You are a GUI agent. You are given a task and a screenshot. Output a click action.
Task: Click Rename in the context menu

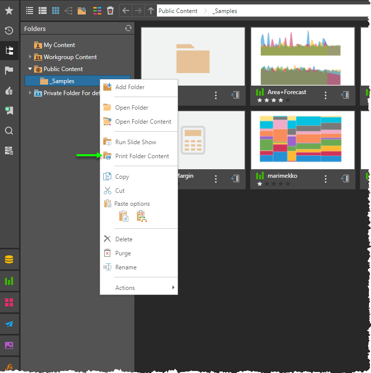[x=126, y=267]
